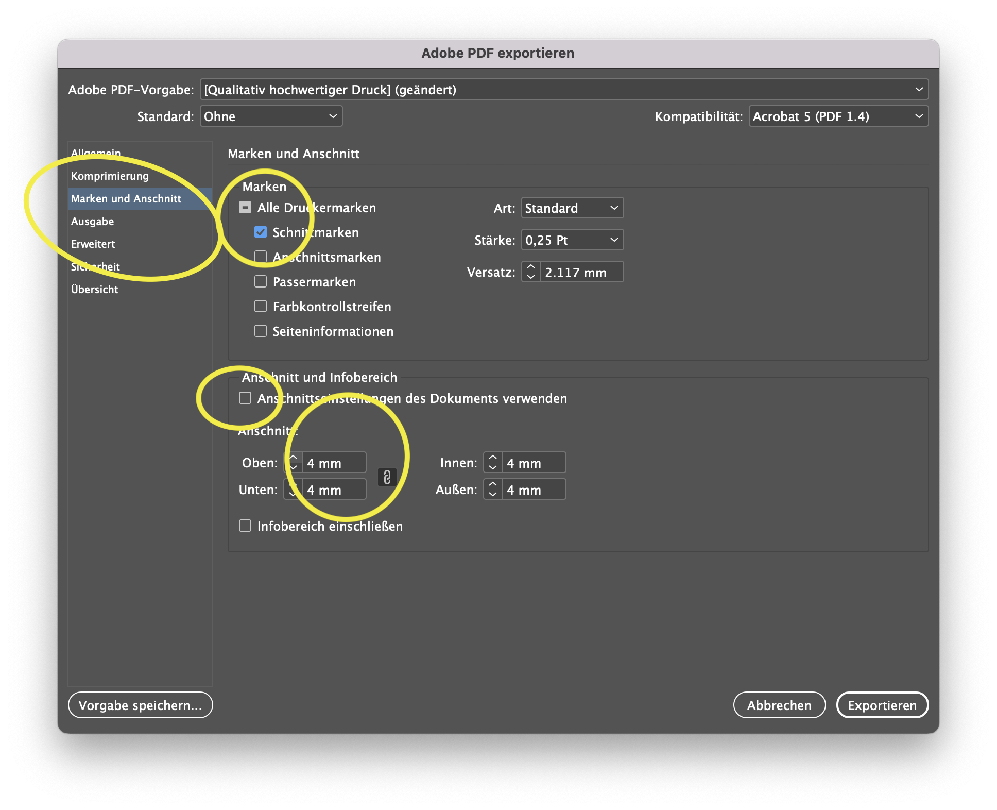Click the Oben bleed stepper arrows

(293, 462)
